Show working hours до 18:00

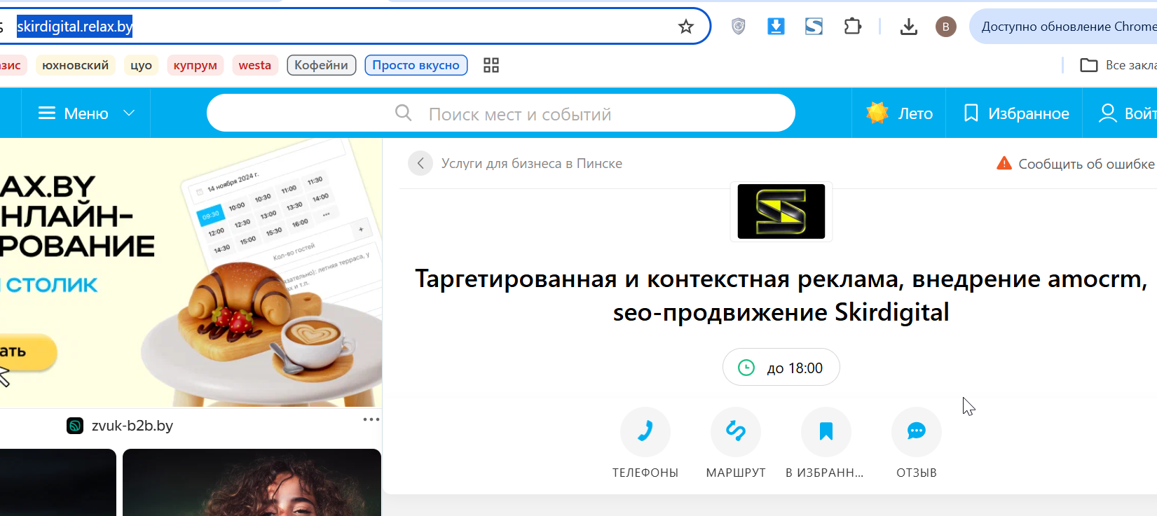coord(781,368)
